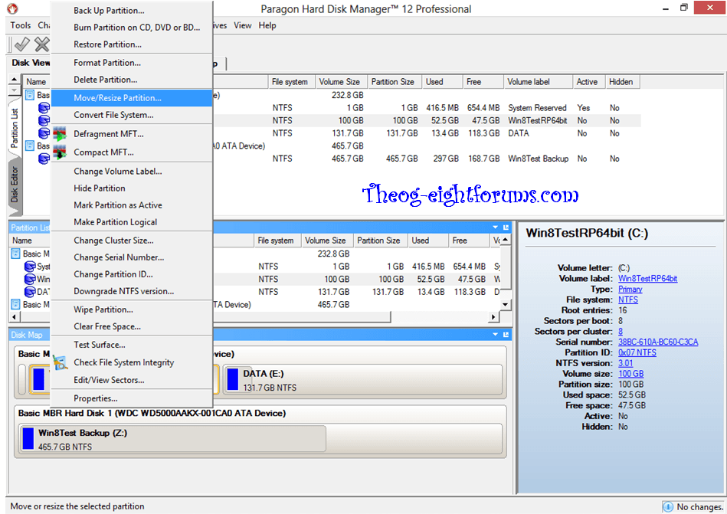Click the sectors per cluster 8 link
The width and height of the screenshot is (727, 514).
pos(621,332)
